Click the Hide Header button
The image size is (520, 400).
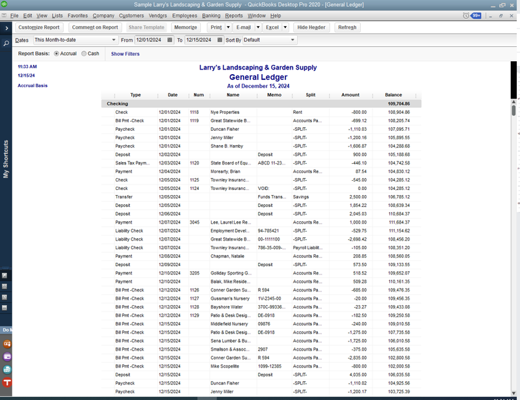coord(311,27)
